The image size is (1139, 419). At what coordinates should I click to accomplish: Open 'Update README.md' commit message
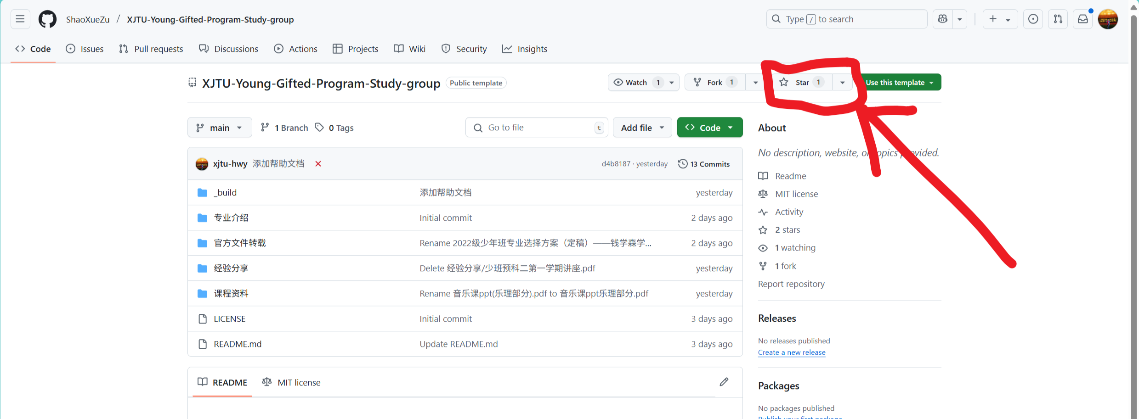click(459, 344)
